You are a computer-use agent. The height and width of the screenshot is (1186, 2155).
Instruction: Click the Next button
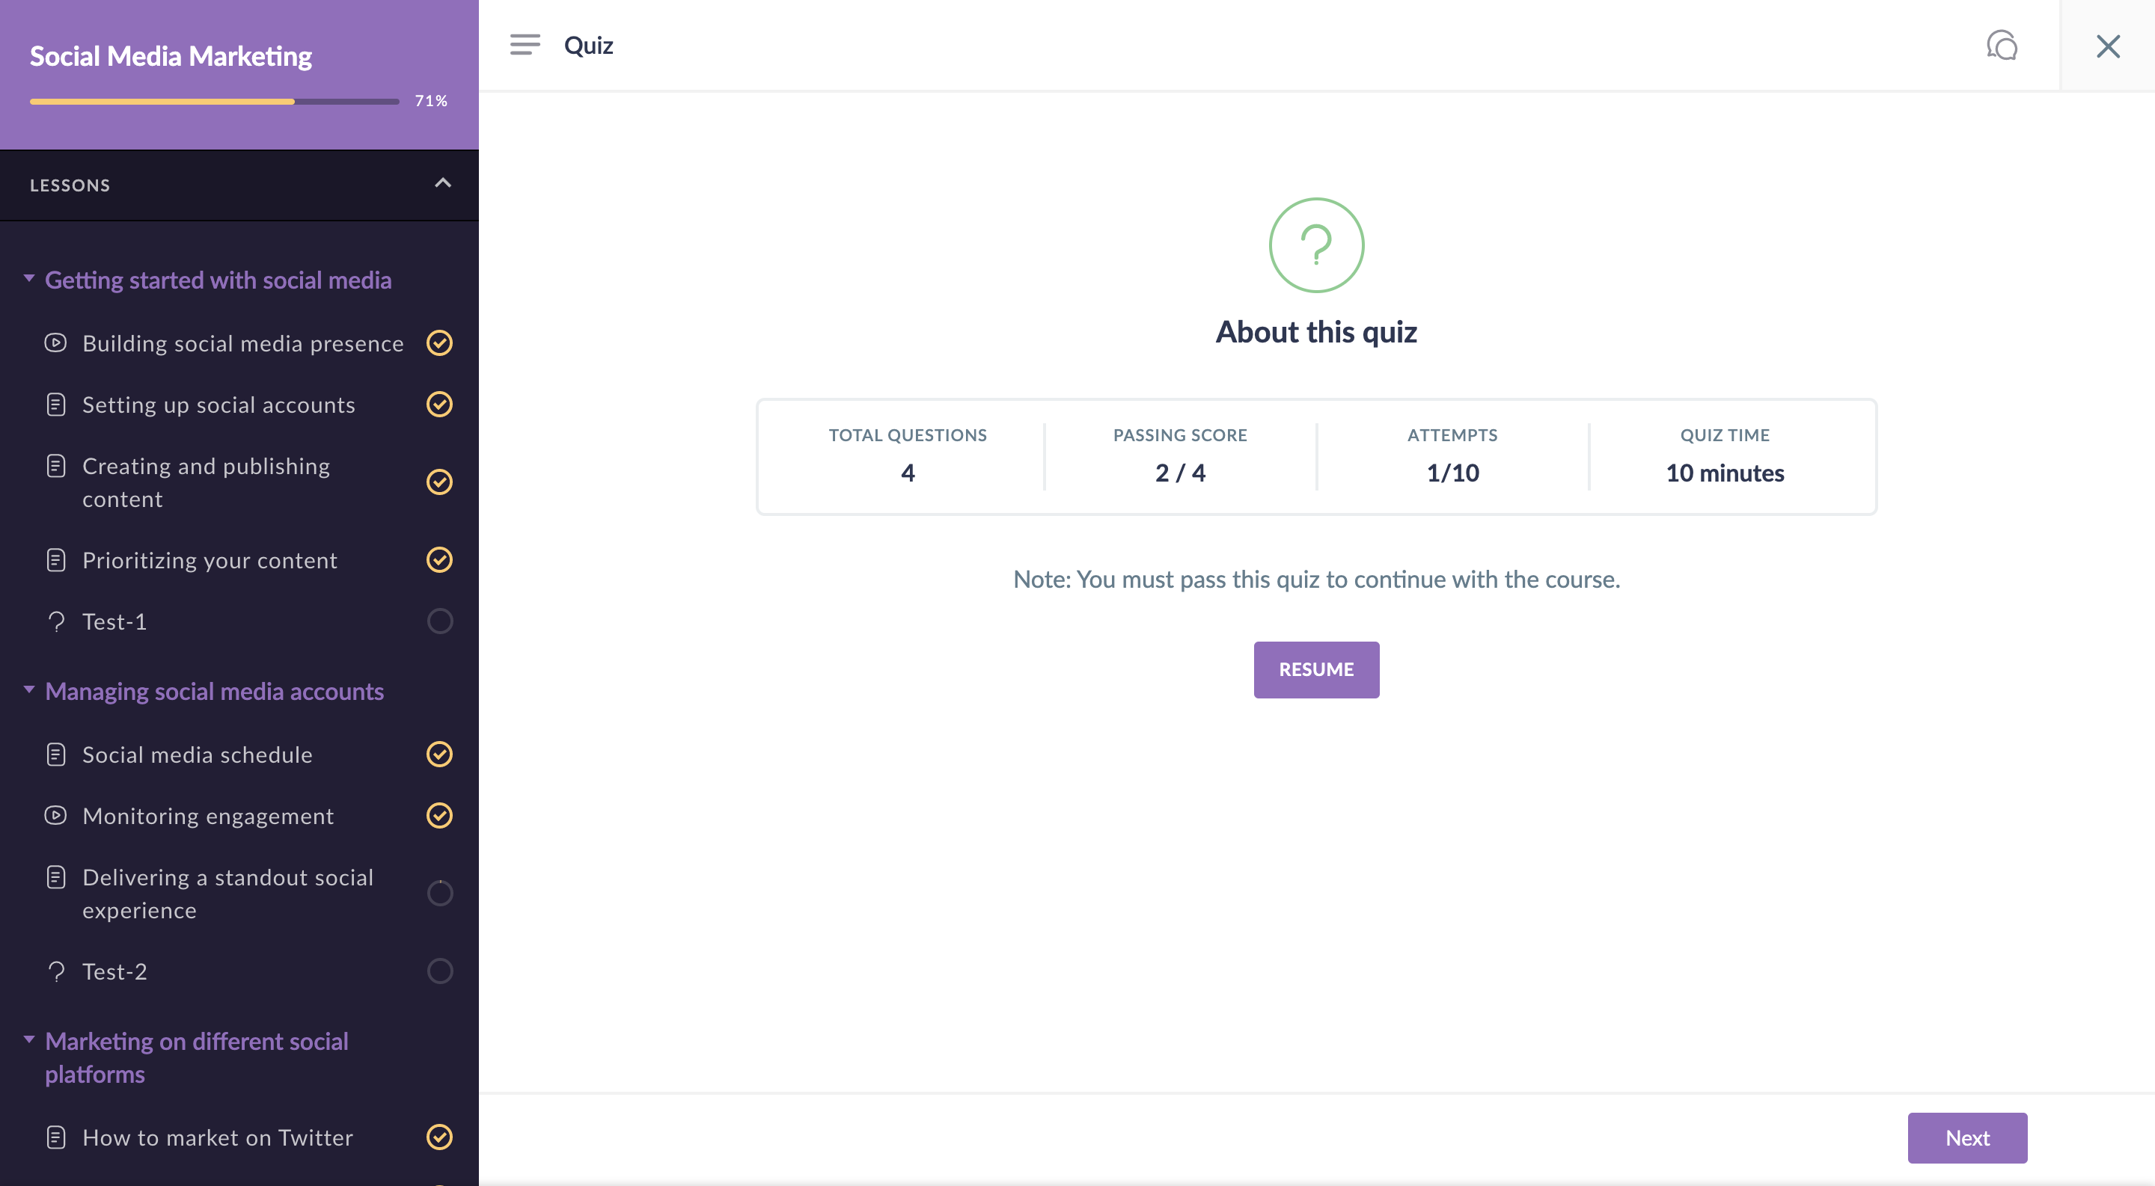pyautogui.click(x=1966, y=1137)
